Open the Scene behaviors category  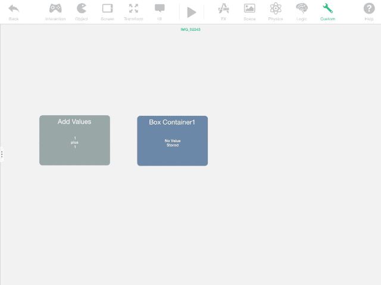pos(249,11)
